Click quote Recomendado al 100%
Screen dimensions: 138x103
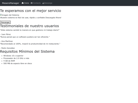click(x=30, y=44)
